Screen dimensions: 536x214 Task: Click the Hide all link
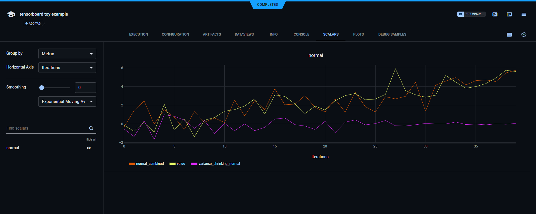pyautogui.click(x=91, y=139)
